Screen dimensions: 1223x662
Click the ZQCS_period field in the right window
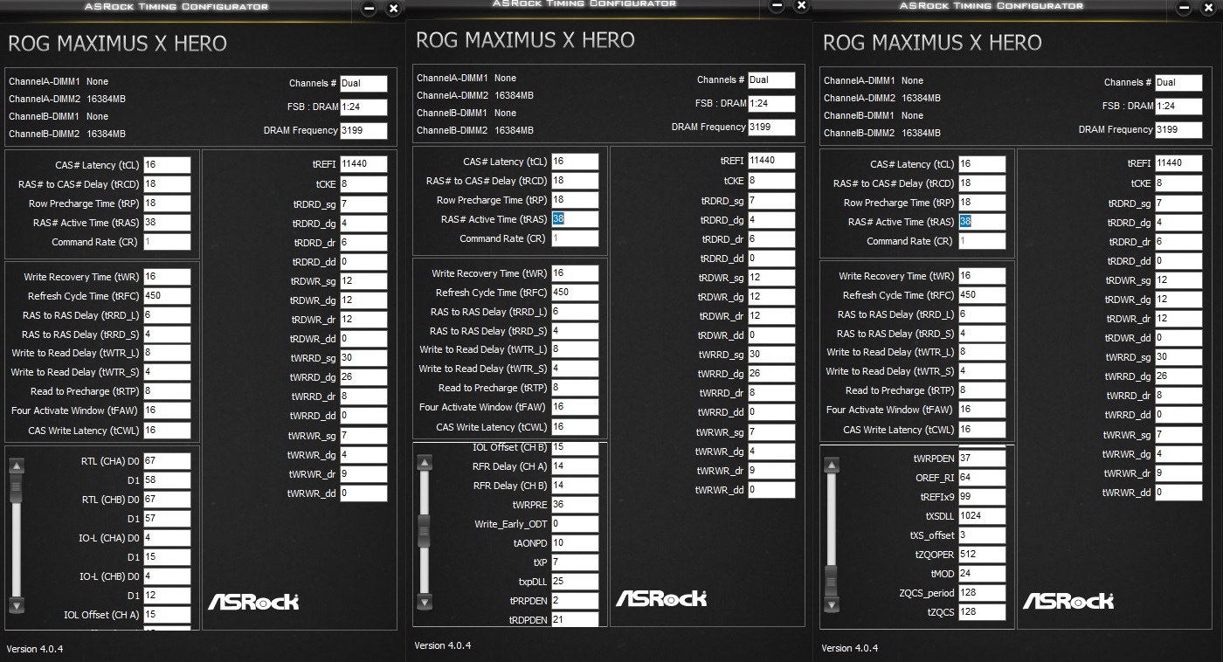point(982,593)
